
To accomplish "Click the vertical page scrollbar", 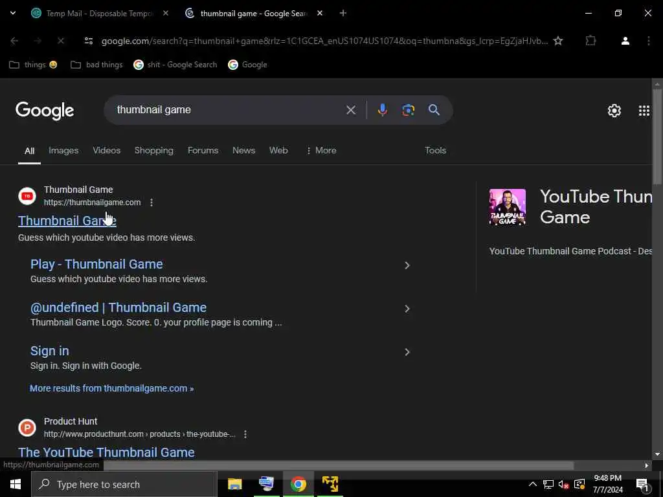I will pyautogui.click(x=657, y=135).
